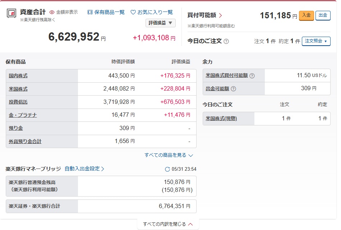Click bank balance value 150,876 円
This screenshot has height=230, width=341.
[177, 182]
